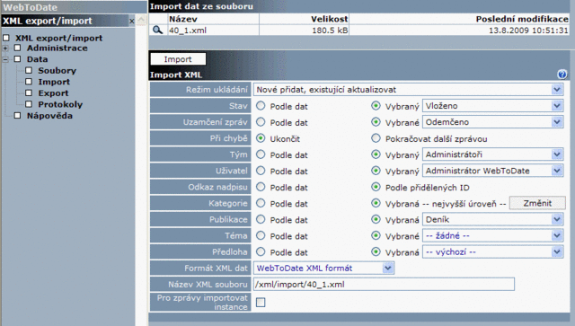Open the Téma žádné dropdown
The width and height of the screenshot is (575, 326).
[x=493, y=235]
